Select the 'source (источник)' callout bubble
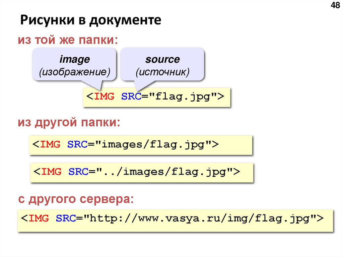 (162, 65)
